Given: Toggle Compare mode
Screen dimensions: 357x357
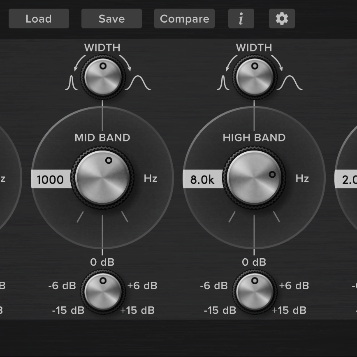Looking at the screenshot, I should click(184, 18).
